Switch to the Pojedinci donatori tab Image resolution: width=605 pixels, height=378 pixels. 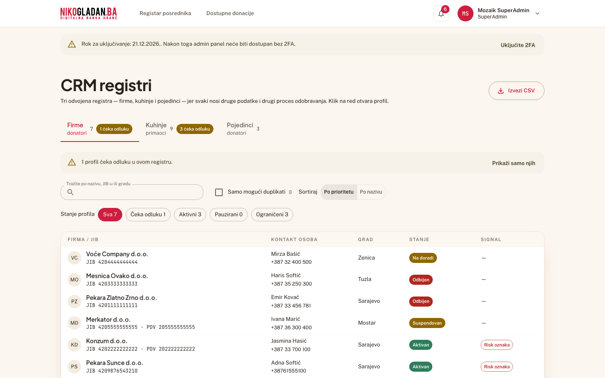[243, 129]
